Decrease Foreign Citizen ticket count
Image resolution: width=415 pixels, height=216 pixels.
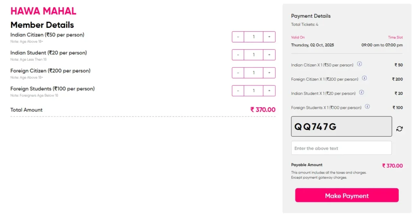click(x=238, y=73)
